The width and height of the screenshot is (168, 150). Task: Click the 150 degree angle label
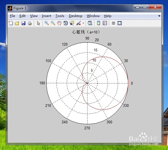[48, 61]
